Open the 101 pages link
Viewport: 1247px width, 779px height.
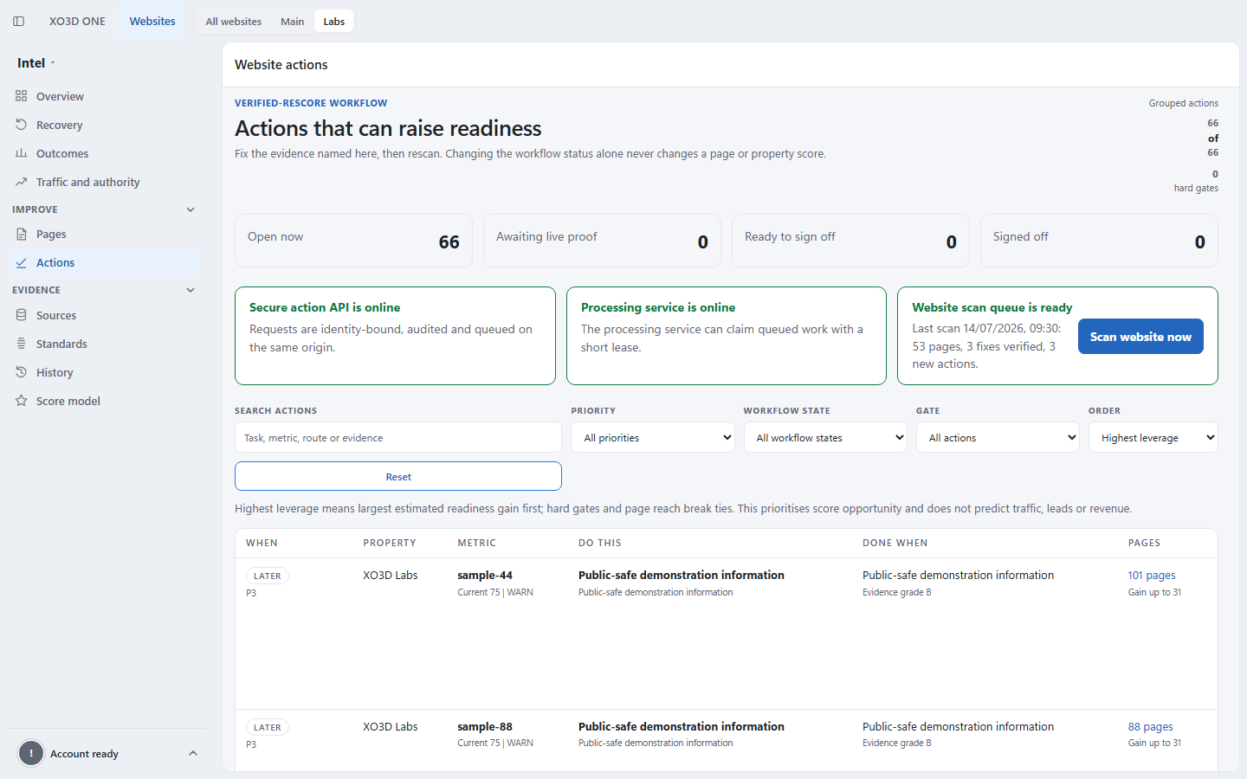pyautogui.click(x=1152, y=575)
